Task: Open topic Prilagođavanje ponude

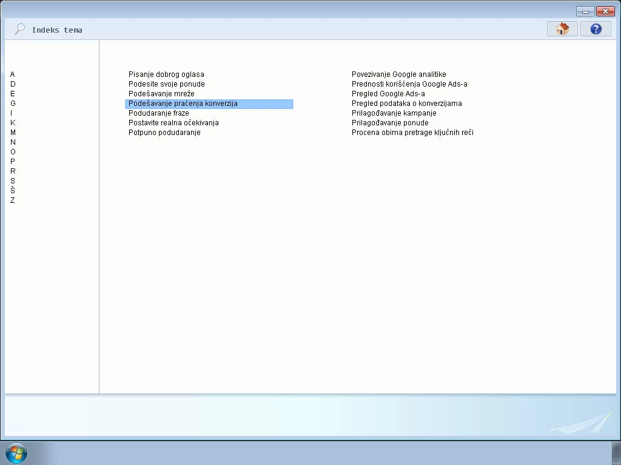Action: 390,122
